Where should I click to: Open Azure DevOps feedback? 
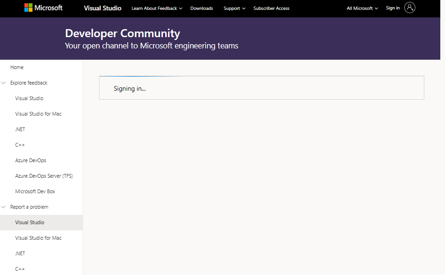[x=31, y=160]
